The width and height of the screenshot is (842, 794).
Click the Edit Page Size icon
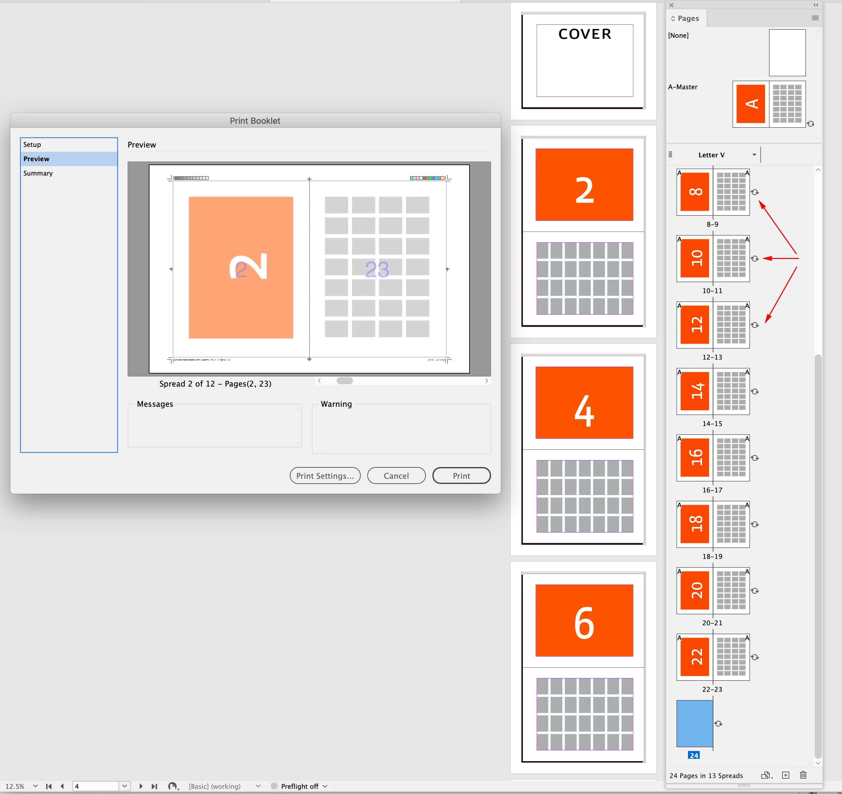tap(766, 775)
